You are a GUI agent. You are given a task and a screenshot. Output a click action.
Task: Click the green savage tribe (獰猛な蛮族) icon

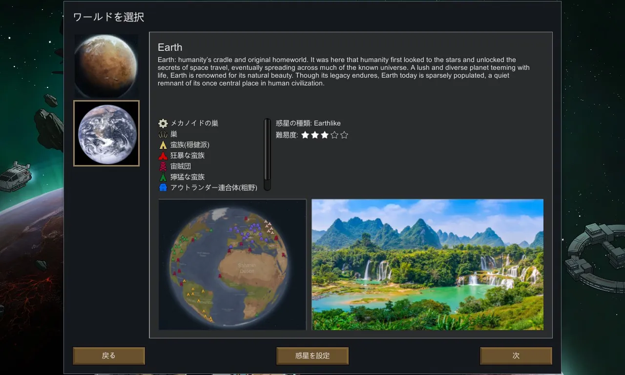[x=163, y=177]
